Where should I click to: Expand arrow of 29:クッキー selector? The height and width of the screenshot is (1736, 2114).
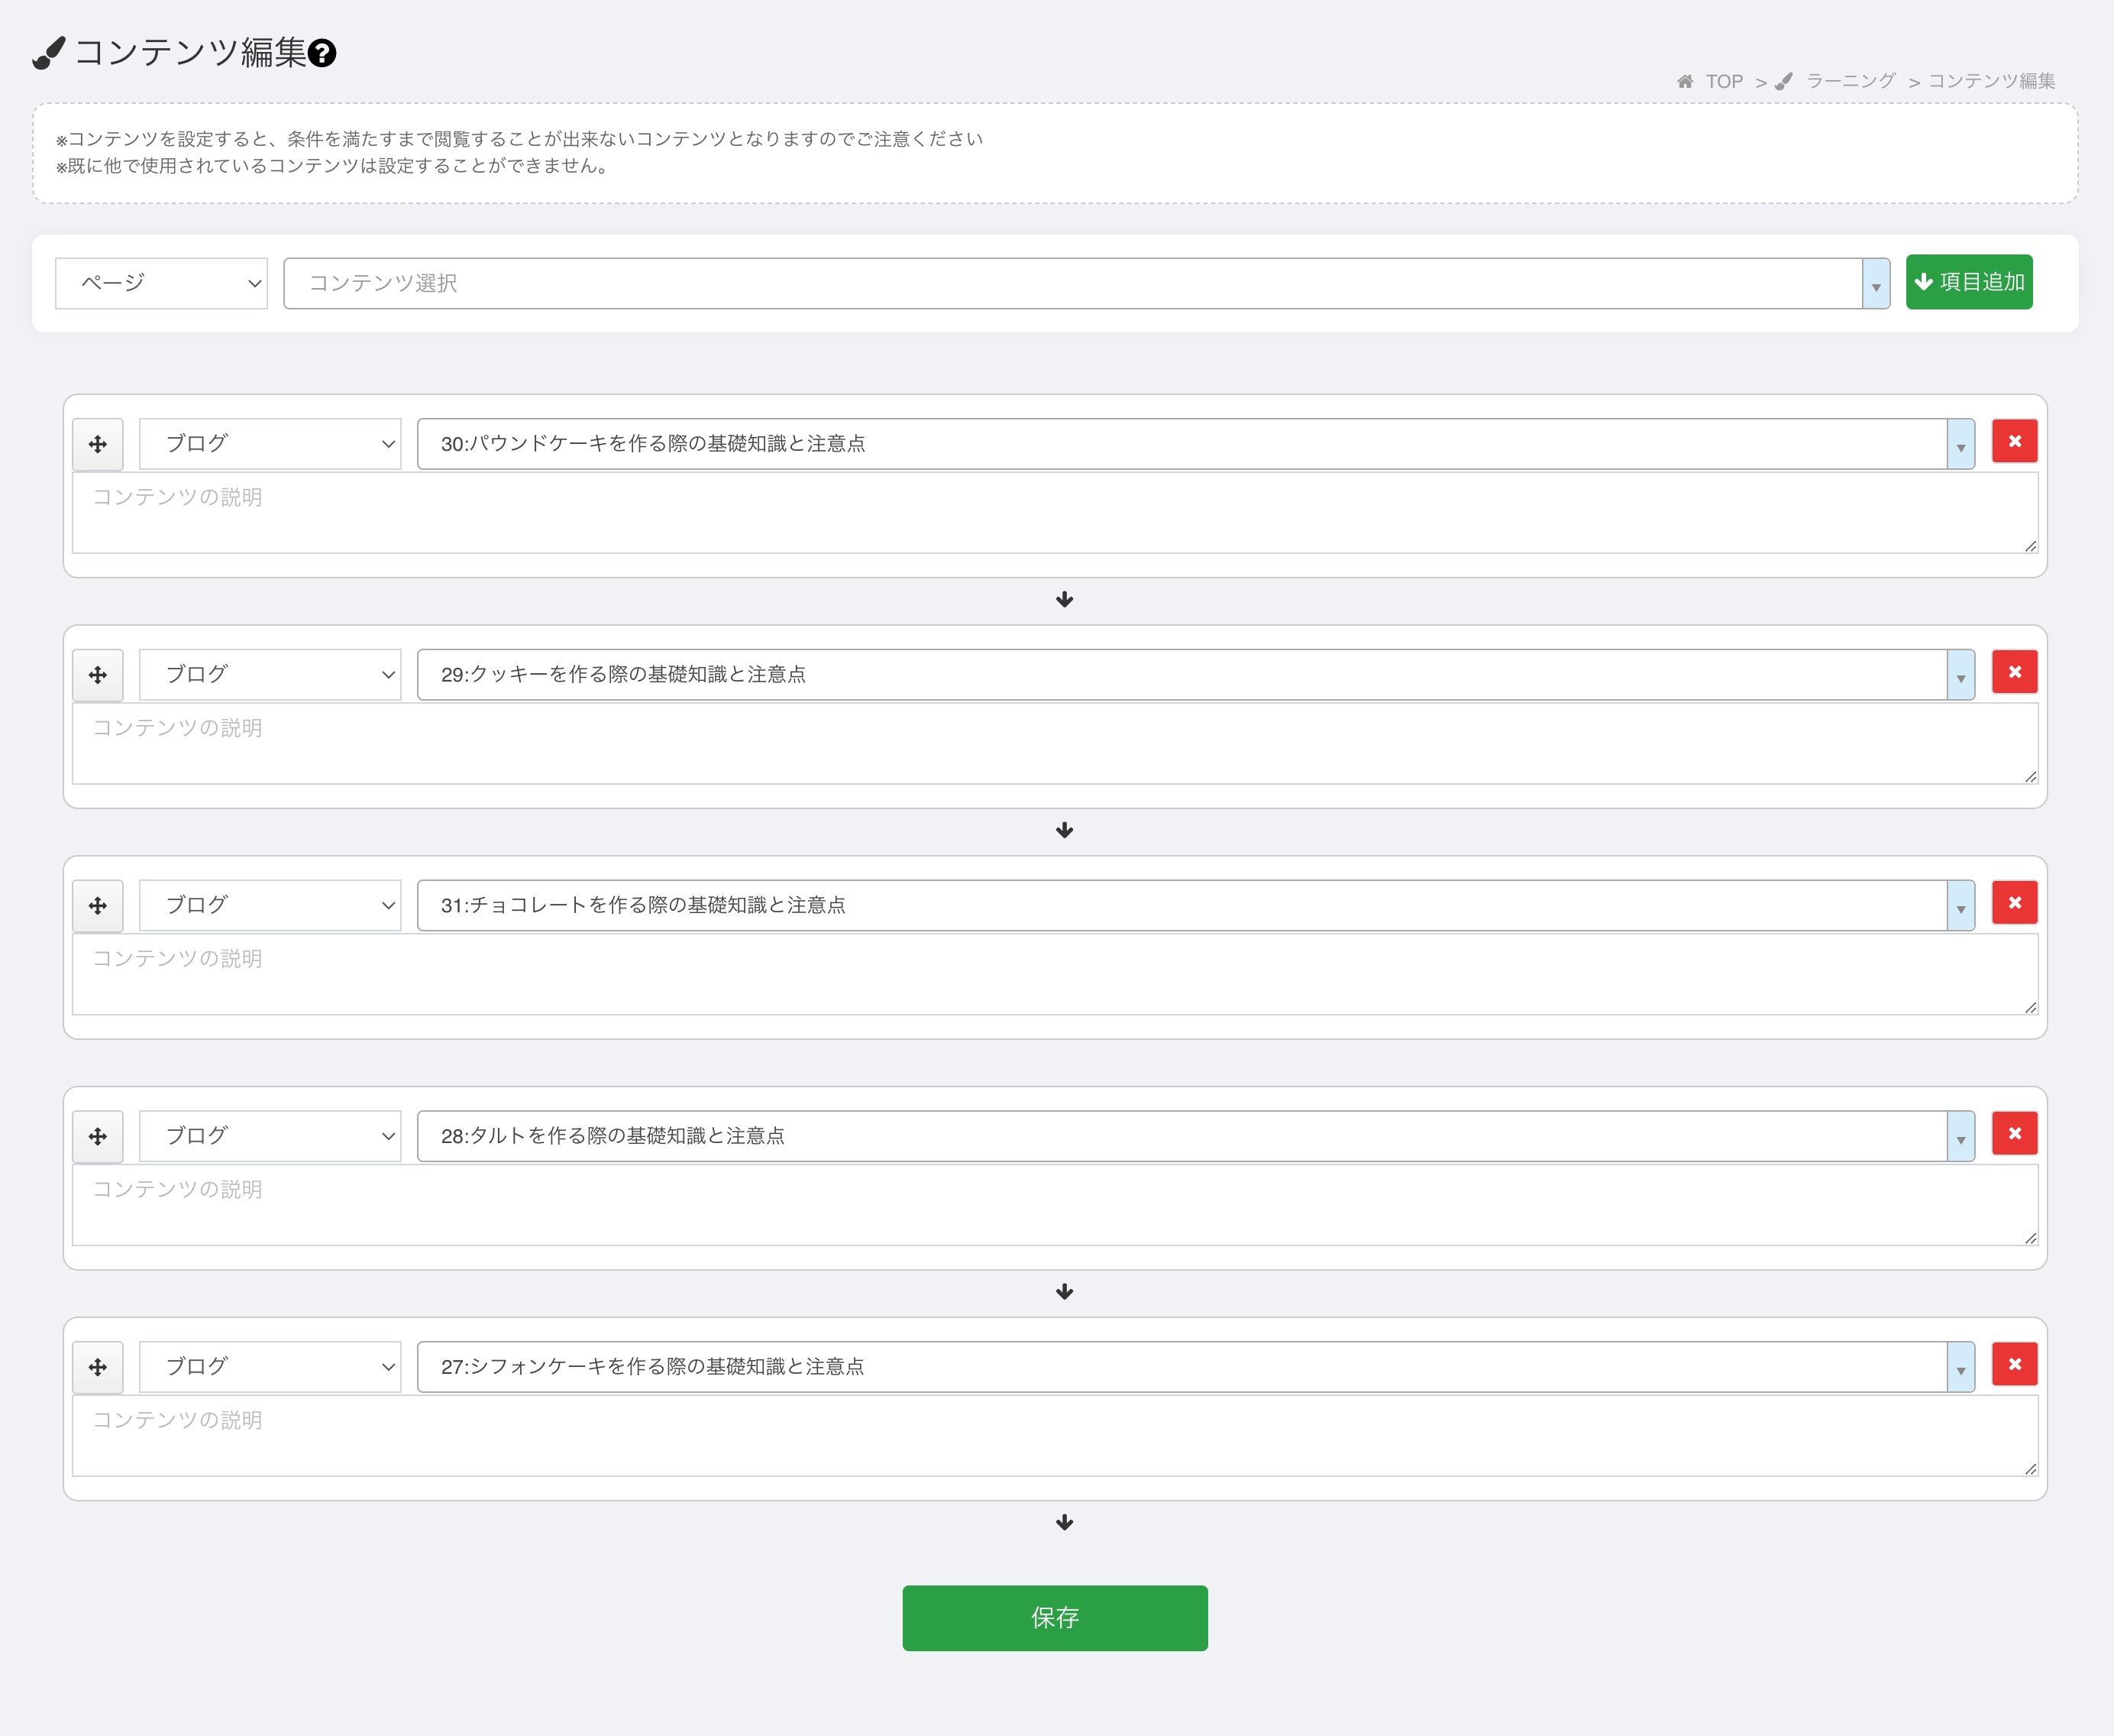[1961, 675]
